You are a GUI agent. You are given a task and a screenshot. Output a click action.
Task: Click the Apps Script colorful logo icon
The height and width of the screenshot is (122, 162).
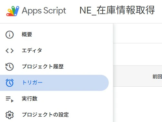pyautogui.click(x=13, y=11)
